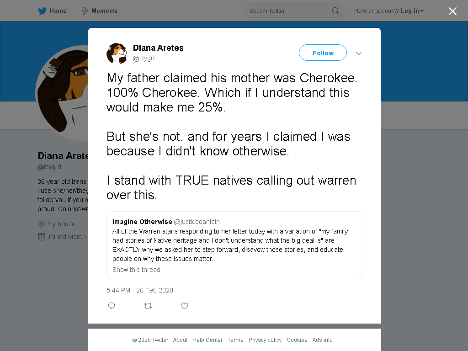Open the @justicedanielh quoted tweet handle

coord(197,222)
